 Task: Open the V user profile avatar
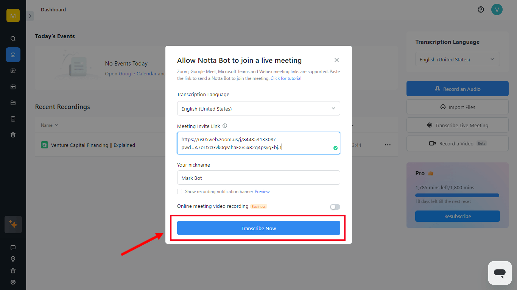(x=497, y=9)
